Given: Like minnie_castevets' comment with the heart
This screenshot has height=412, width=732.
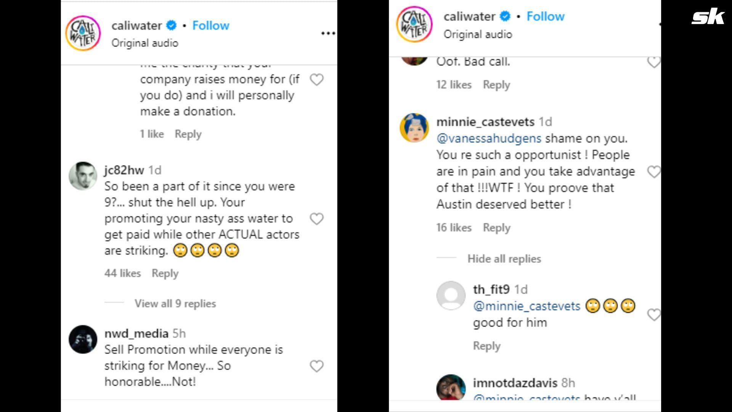Looking at the screenshot, I should point(654,172).
